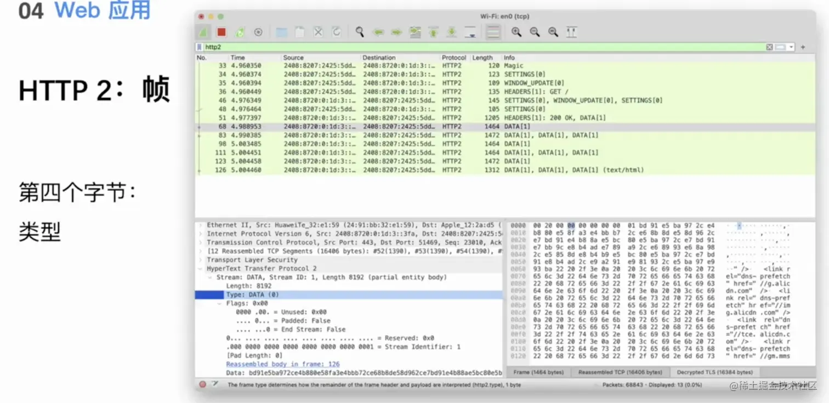Switch to Decrypted TLS (16384 bytes) tab

716,372
